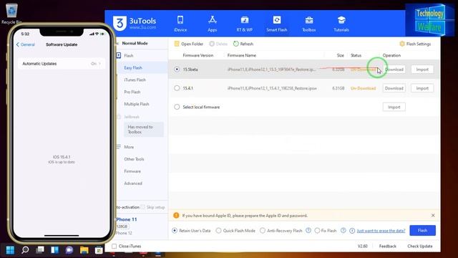Open help for Fix Flash
The image size is (458, 258).
(x=343, y=231)
